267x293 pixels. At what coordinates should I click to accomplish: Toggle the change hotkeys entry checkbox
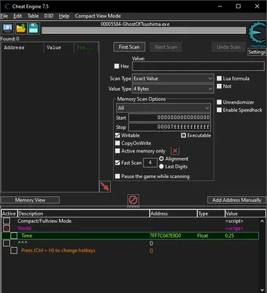(x=14, y=251)
